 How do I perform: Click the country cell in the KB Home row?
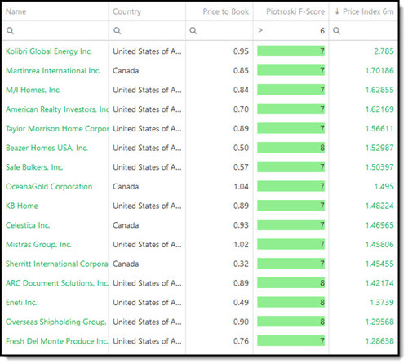147,206
